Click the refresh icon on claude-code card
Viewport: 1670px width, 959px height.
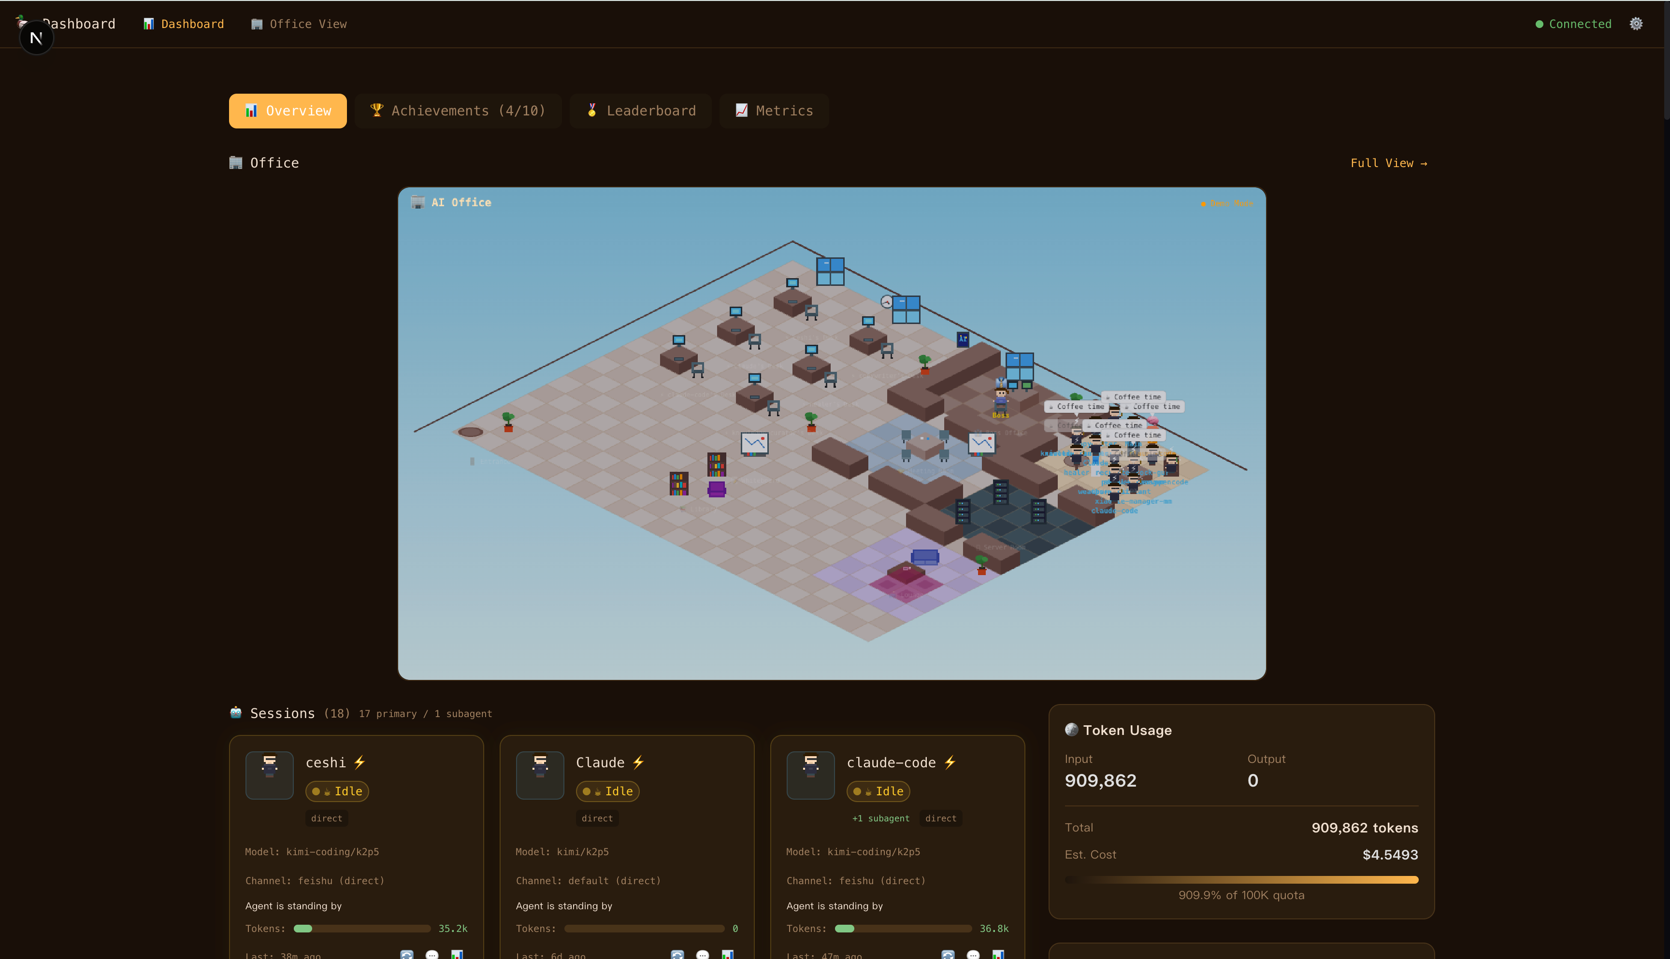click(x=948, y=954)
